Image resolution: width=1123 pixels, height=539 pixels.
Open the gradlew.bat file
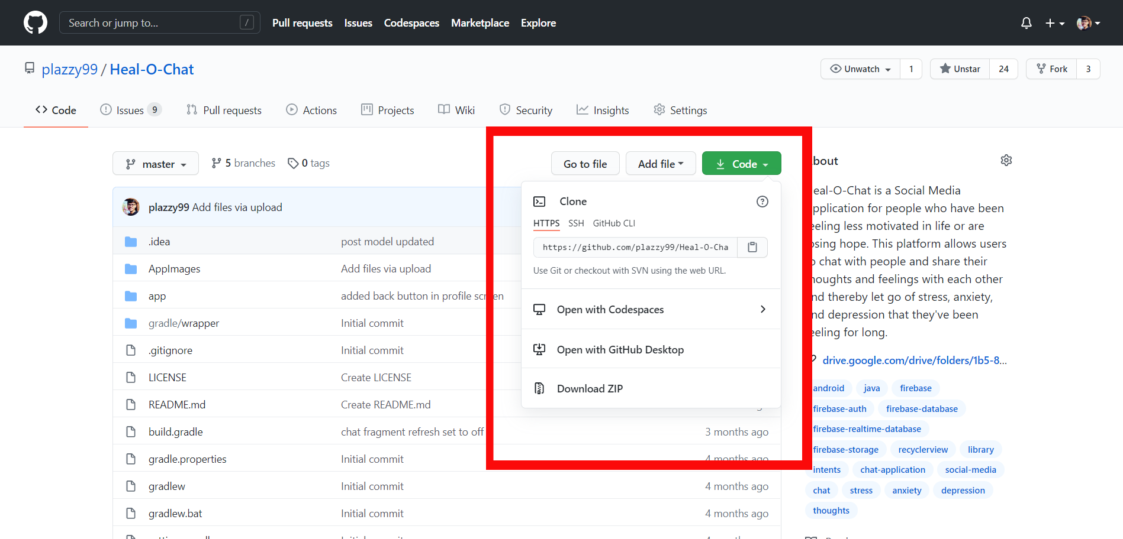coord(175,514)
